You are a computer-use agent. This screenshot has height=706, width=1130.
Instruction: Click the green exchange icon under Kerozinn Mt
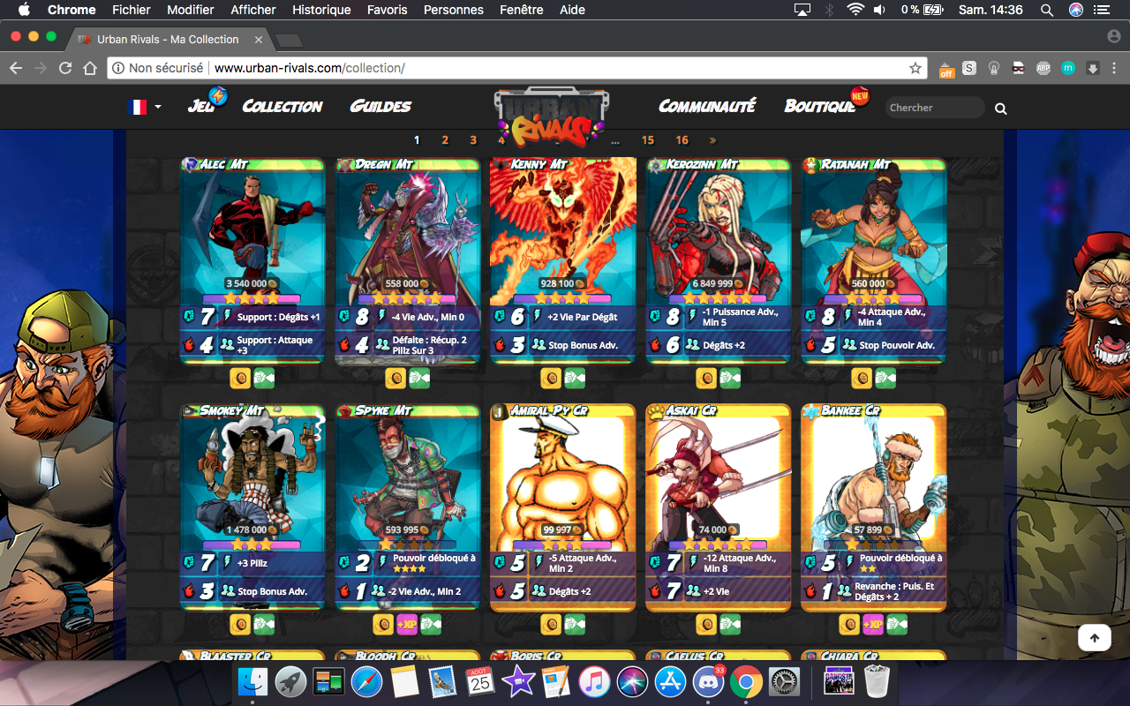click(729, 378)
